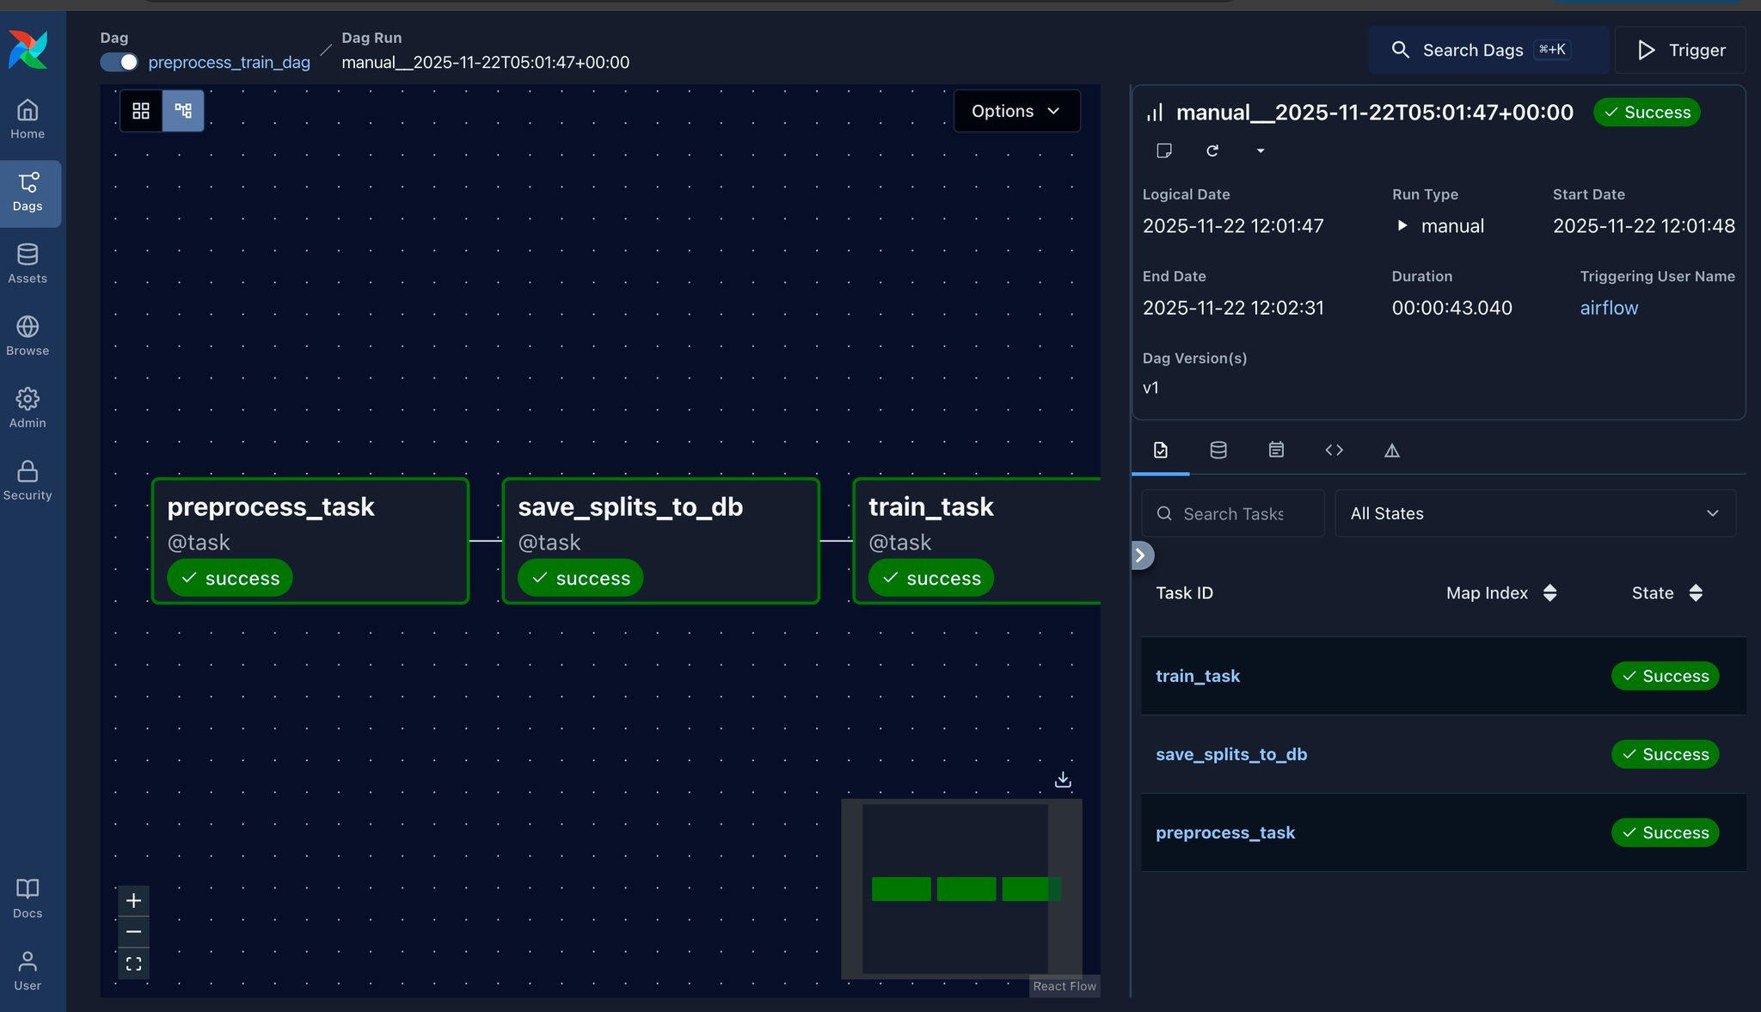
Task: Toggle the preprocess_train_dag pause switch
Action: pyautogui.click(x=120, y=62)
